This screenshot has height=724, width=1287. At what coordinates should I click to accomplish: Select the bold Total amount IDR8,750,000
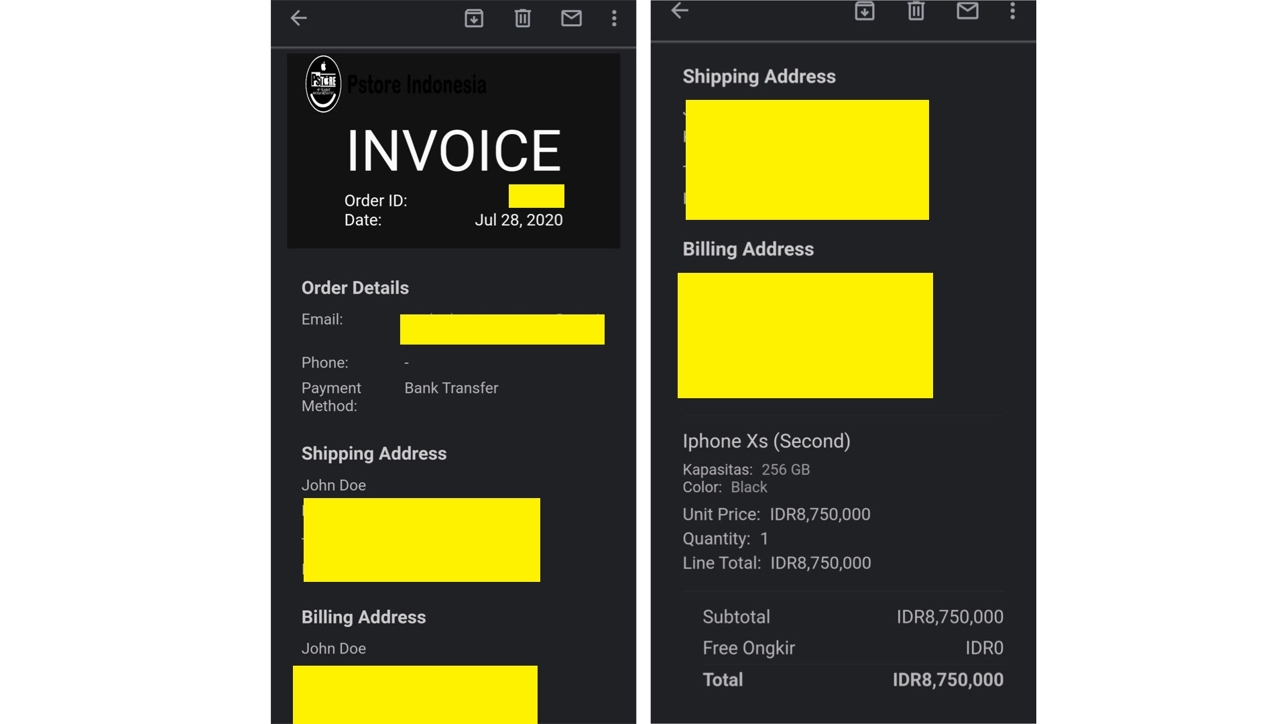948,680
